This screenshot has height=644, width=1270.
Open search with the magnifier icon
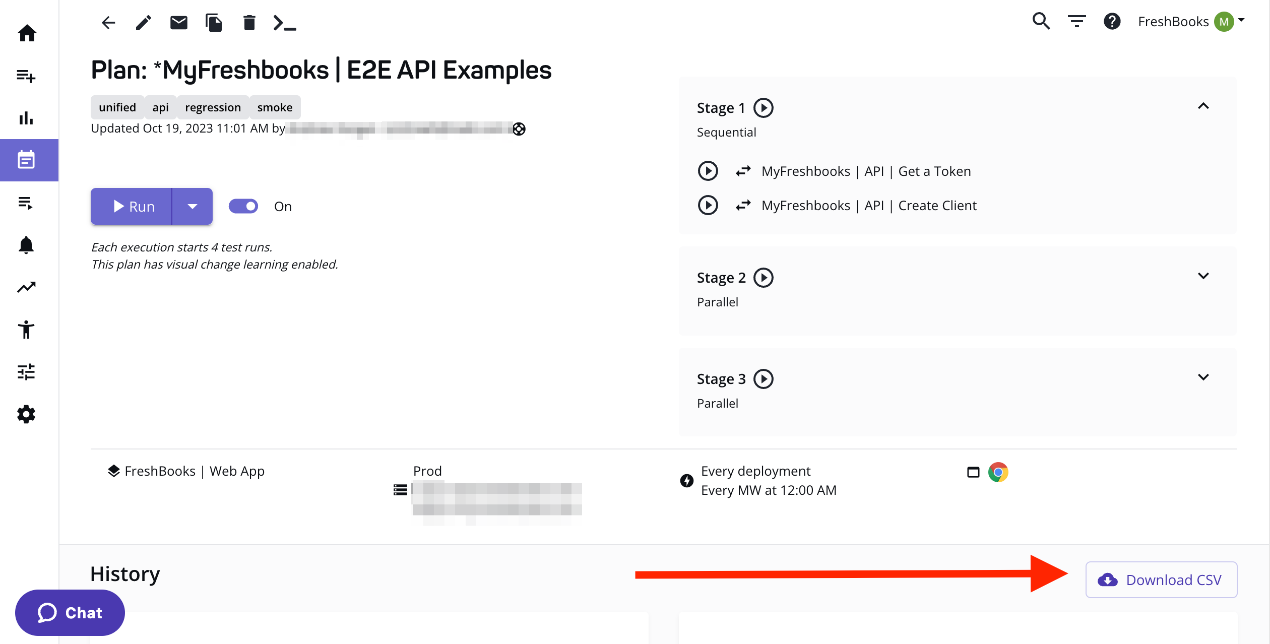(1041, 21)
